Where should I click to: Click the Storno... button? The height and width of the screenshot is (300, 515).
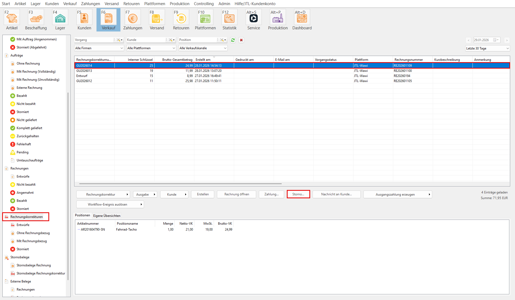(x=298, y=194)
